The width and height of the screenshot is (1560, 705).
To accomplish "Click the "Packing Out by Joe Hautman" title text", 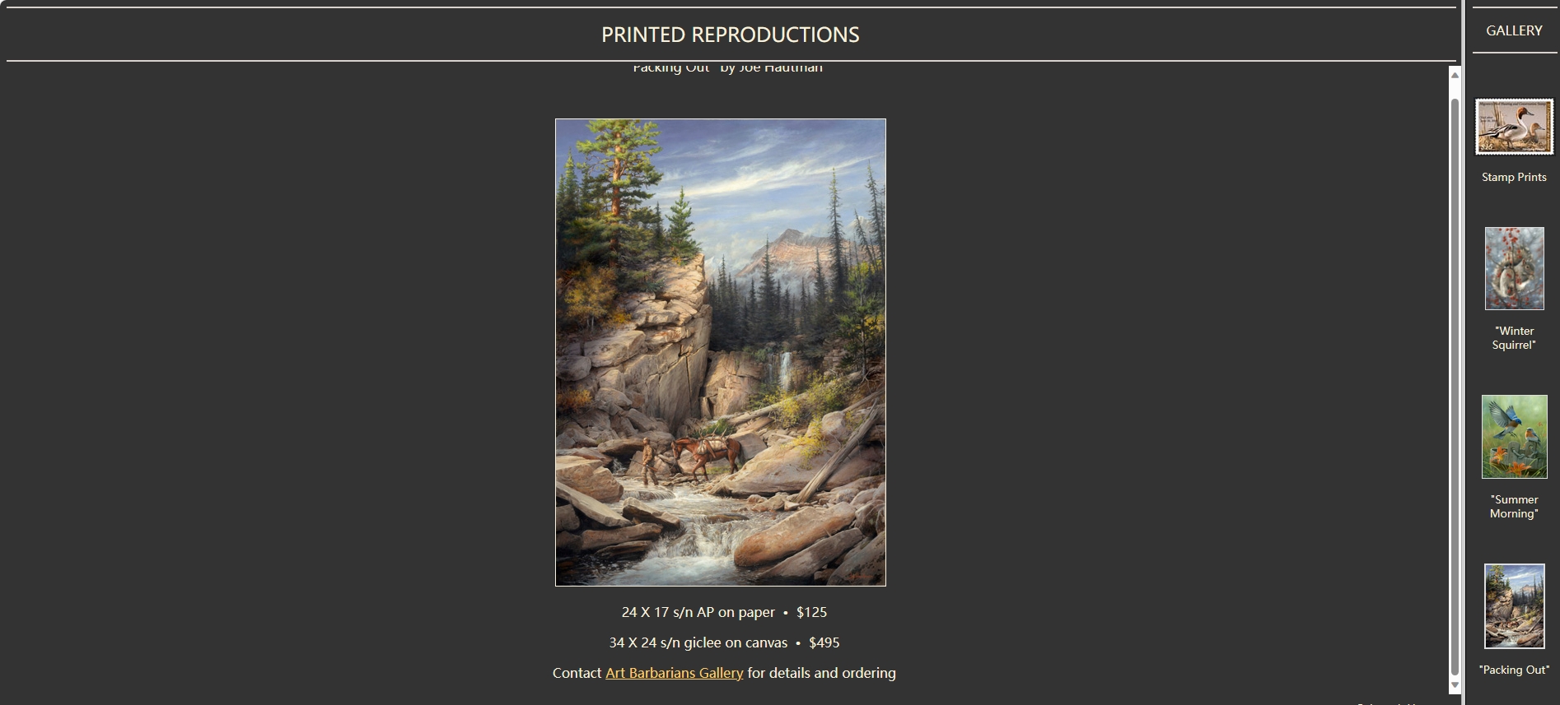I will (727, 68).
